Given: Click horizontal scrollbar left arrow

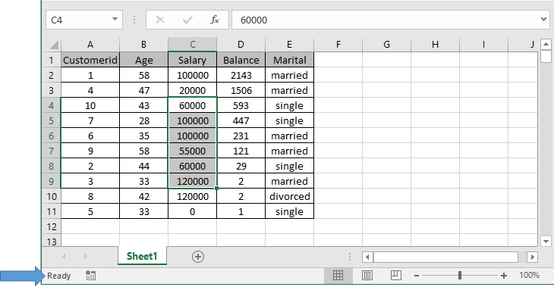Looking at the screenshot, I should [x=367, y=257].
